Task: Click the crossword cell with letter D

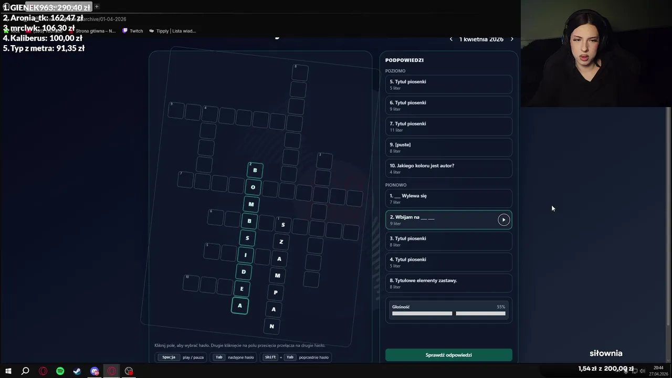Action: click(x=244, y=272)
